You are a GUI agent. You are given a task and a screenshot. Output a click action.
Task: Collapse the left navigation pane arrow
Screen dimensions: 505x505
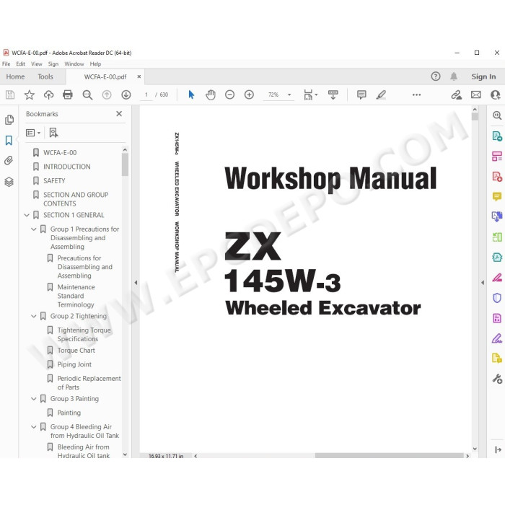point(136,283)
